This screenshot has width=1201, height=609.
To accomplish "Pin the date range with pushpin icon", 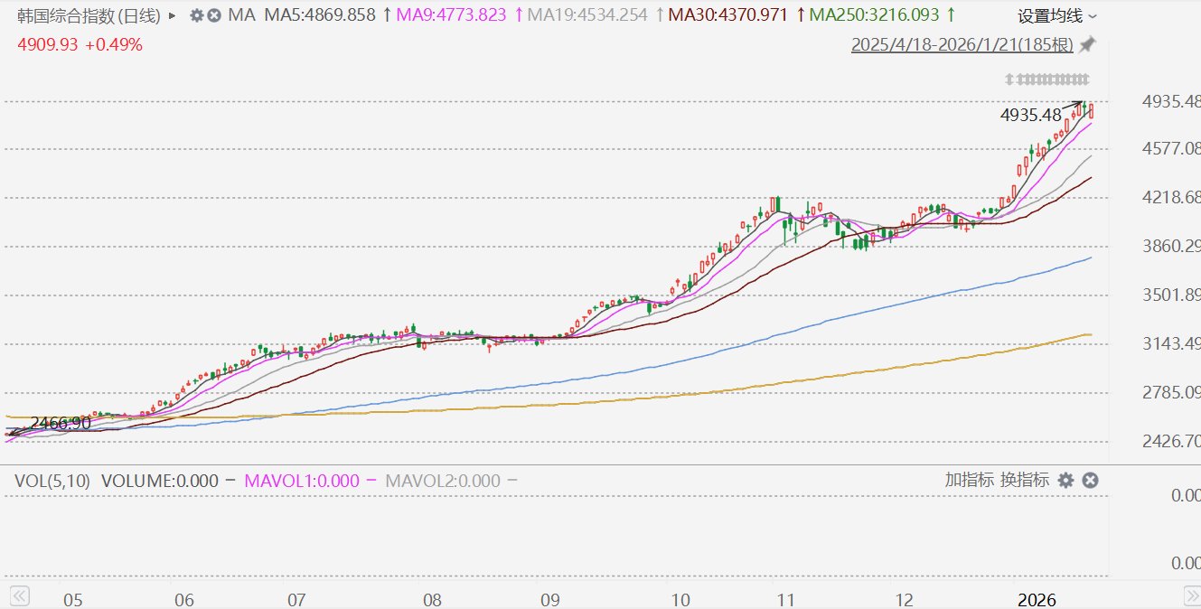I will [1088, 44].
